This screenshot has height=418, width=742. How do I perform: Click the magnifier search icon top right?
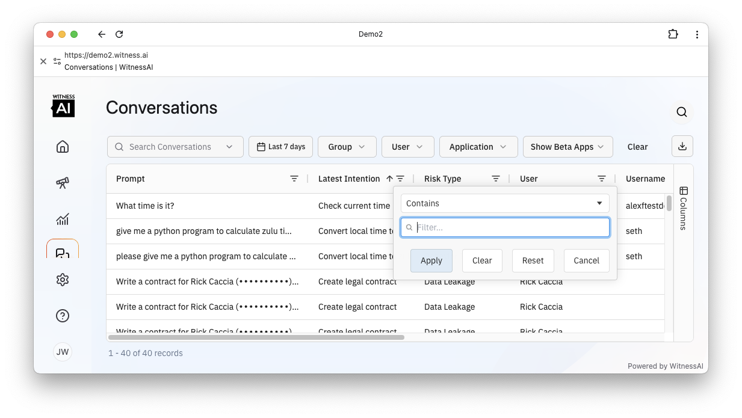[x=682, y=112]
